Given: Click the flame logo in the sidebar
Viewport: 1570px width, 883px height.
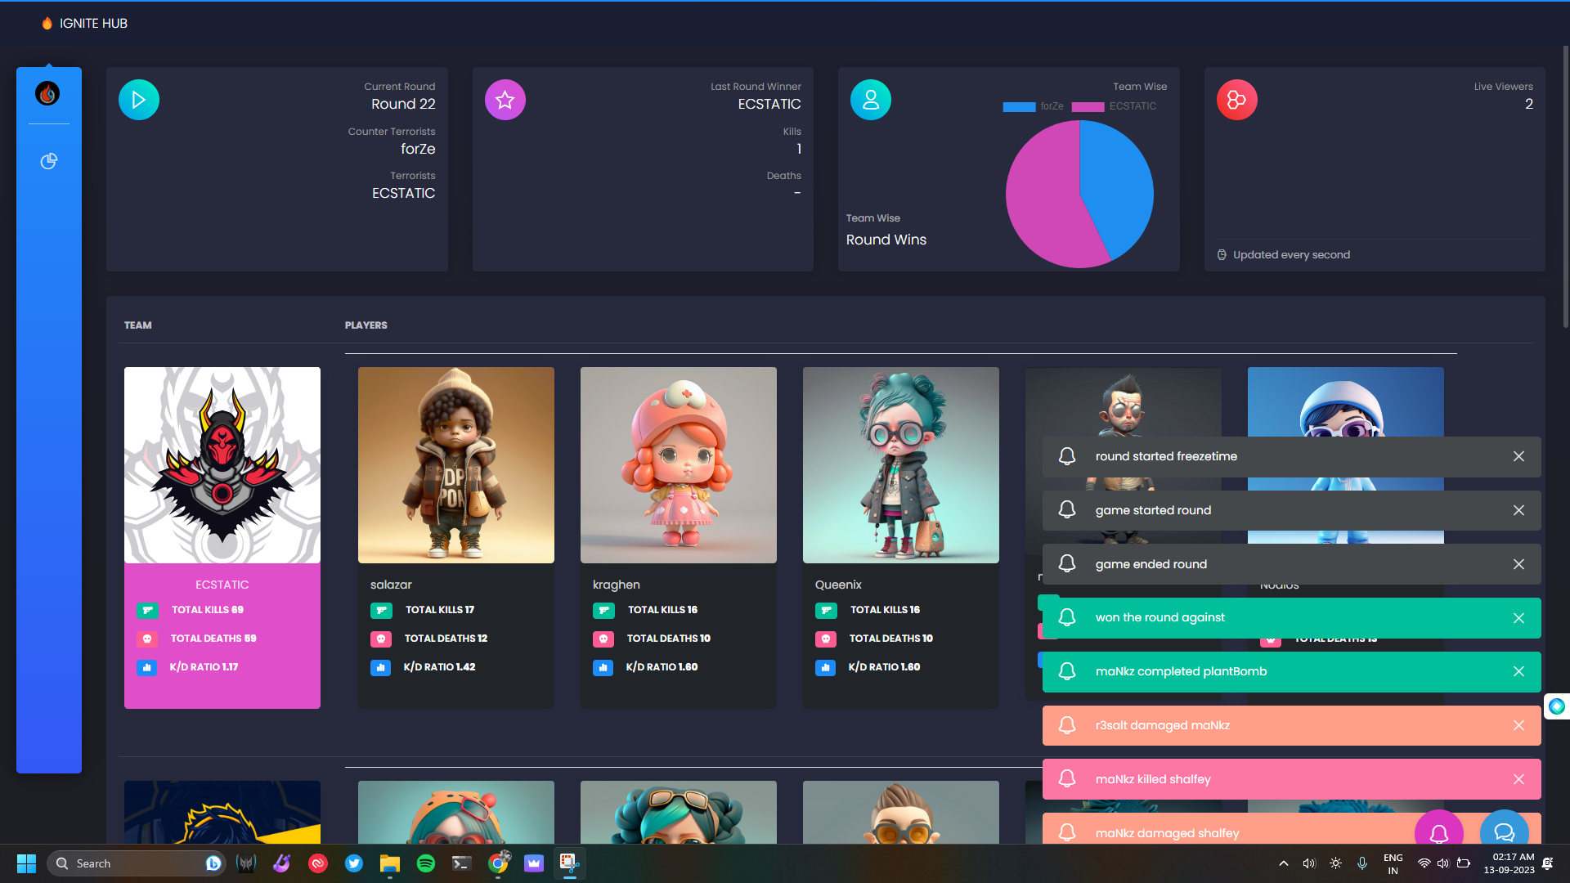Looking at the screenshot, I should point(47,94).
